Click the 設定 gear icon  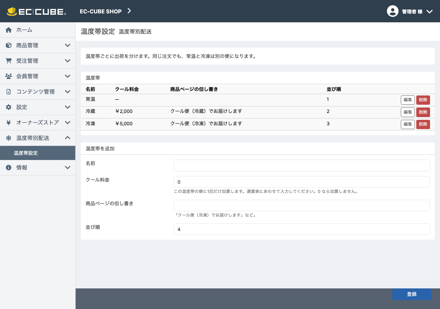coord(9,107)
